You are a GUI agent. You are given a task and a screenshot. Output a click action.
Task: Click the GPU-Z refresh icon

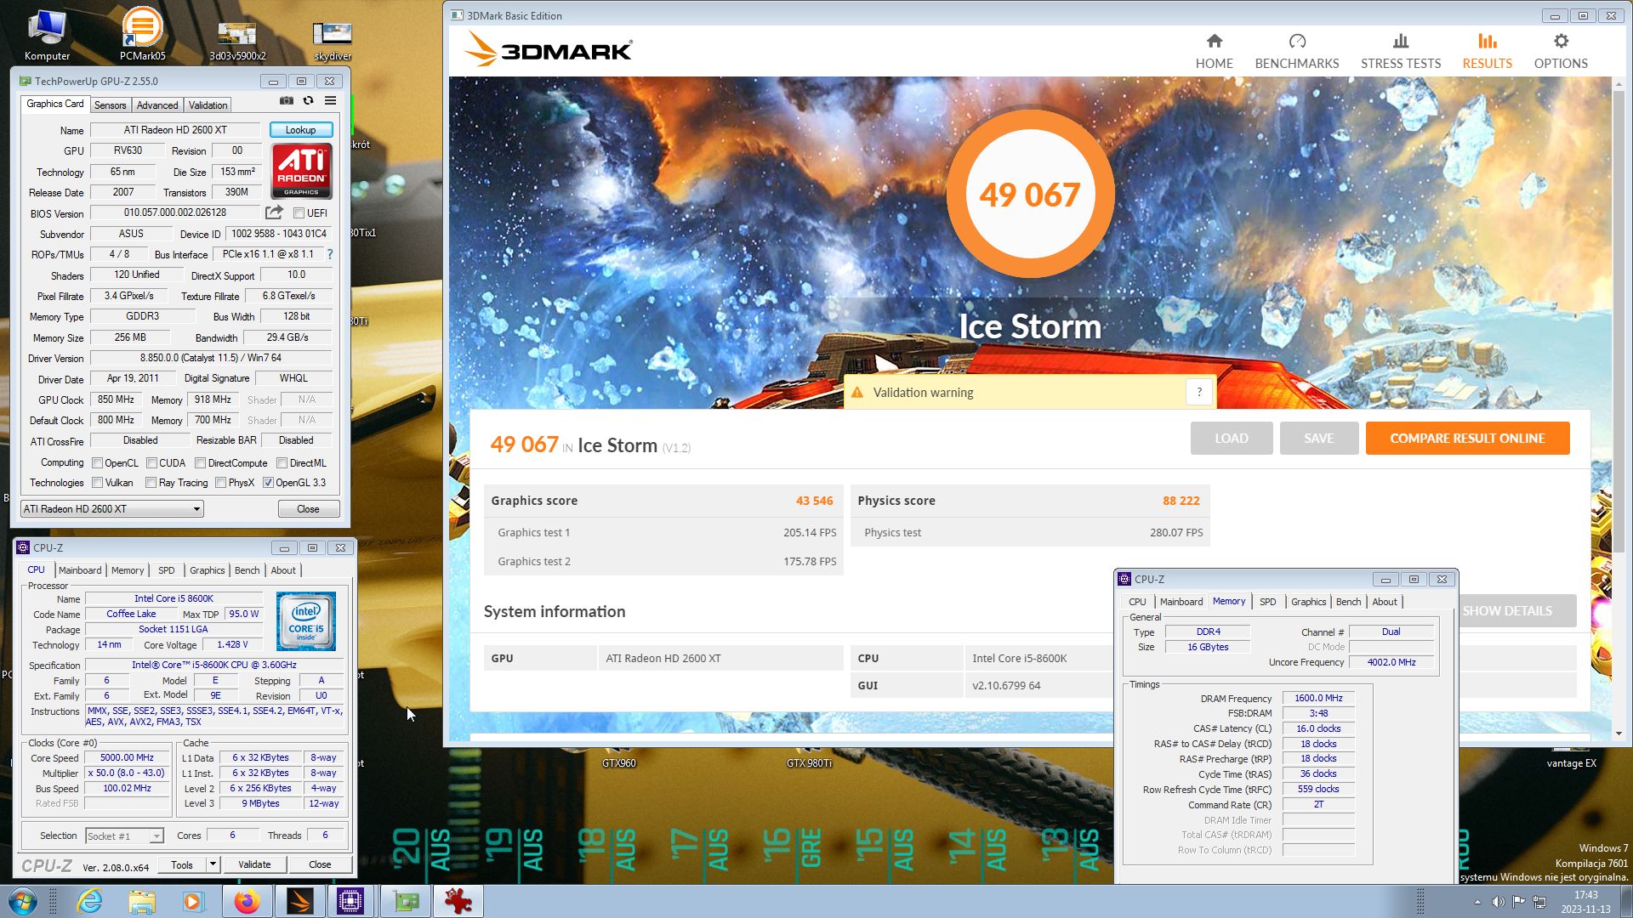(x=309, y=101)
